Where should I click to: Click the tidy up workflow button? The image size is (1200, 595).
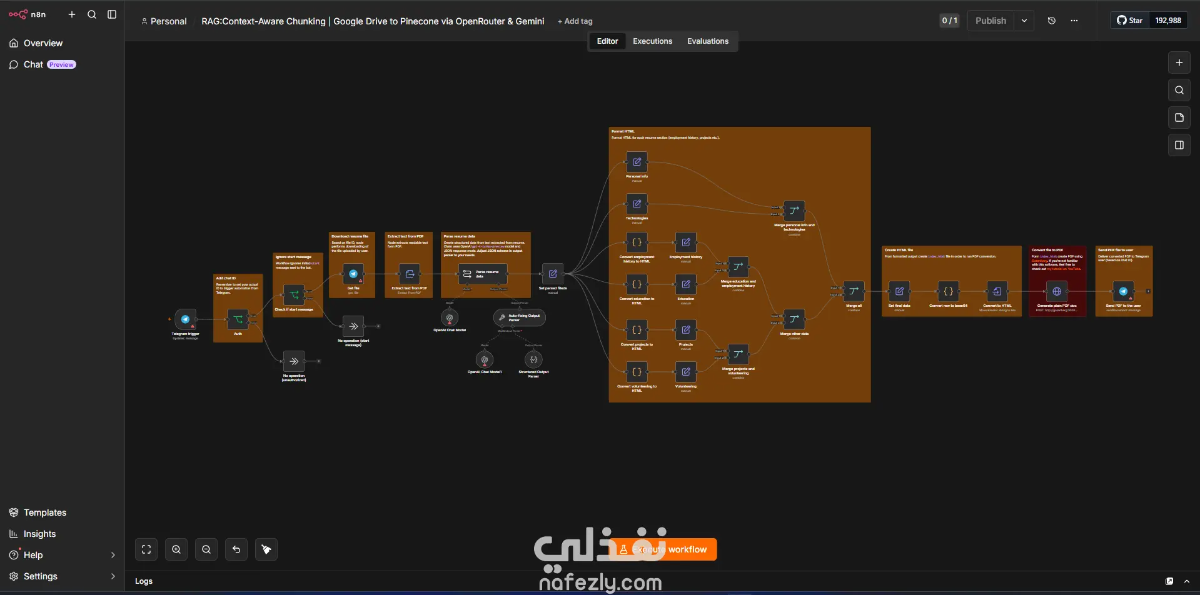click(266, 549)
